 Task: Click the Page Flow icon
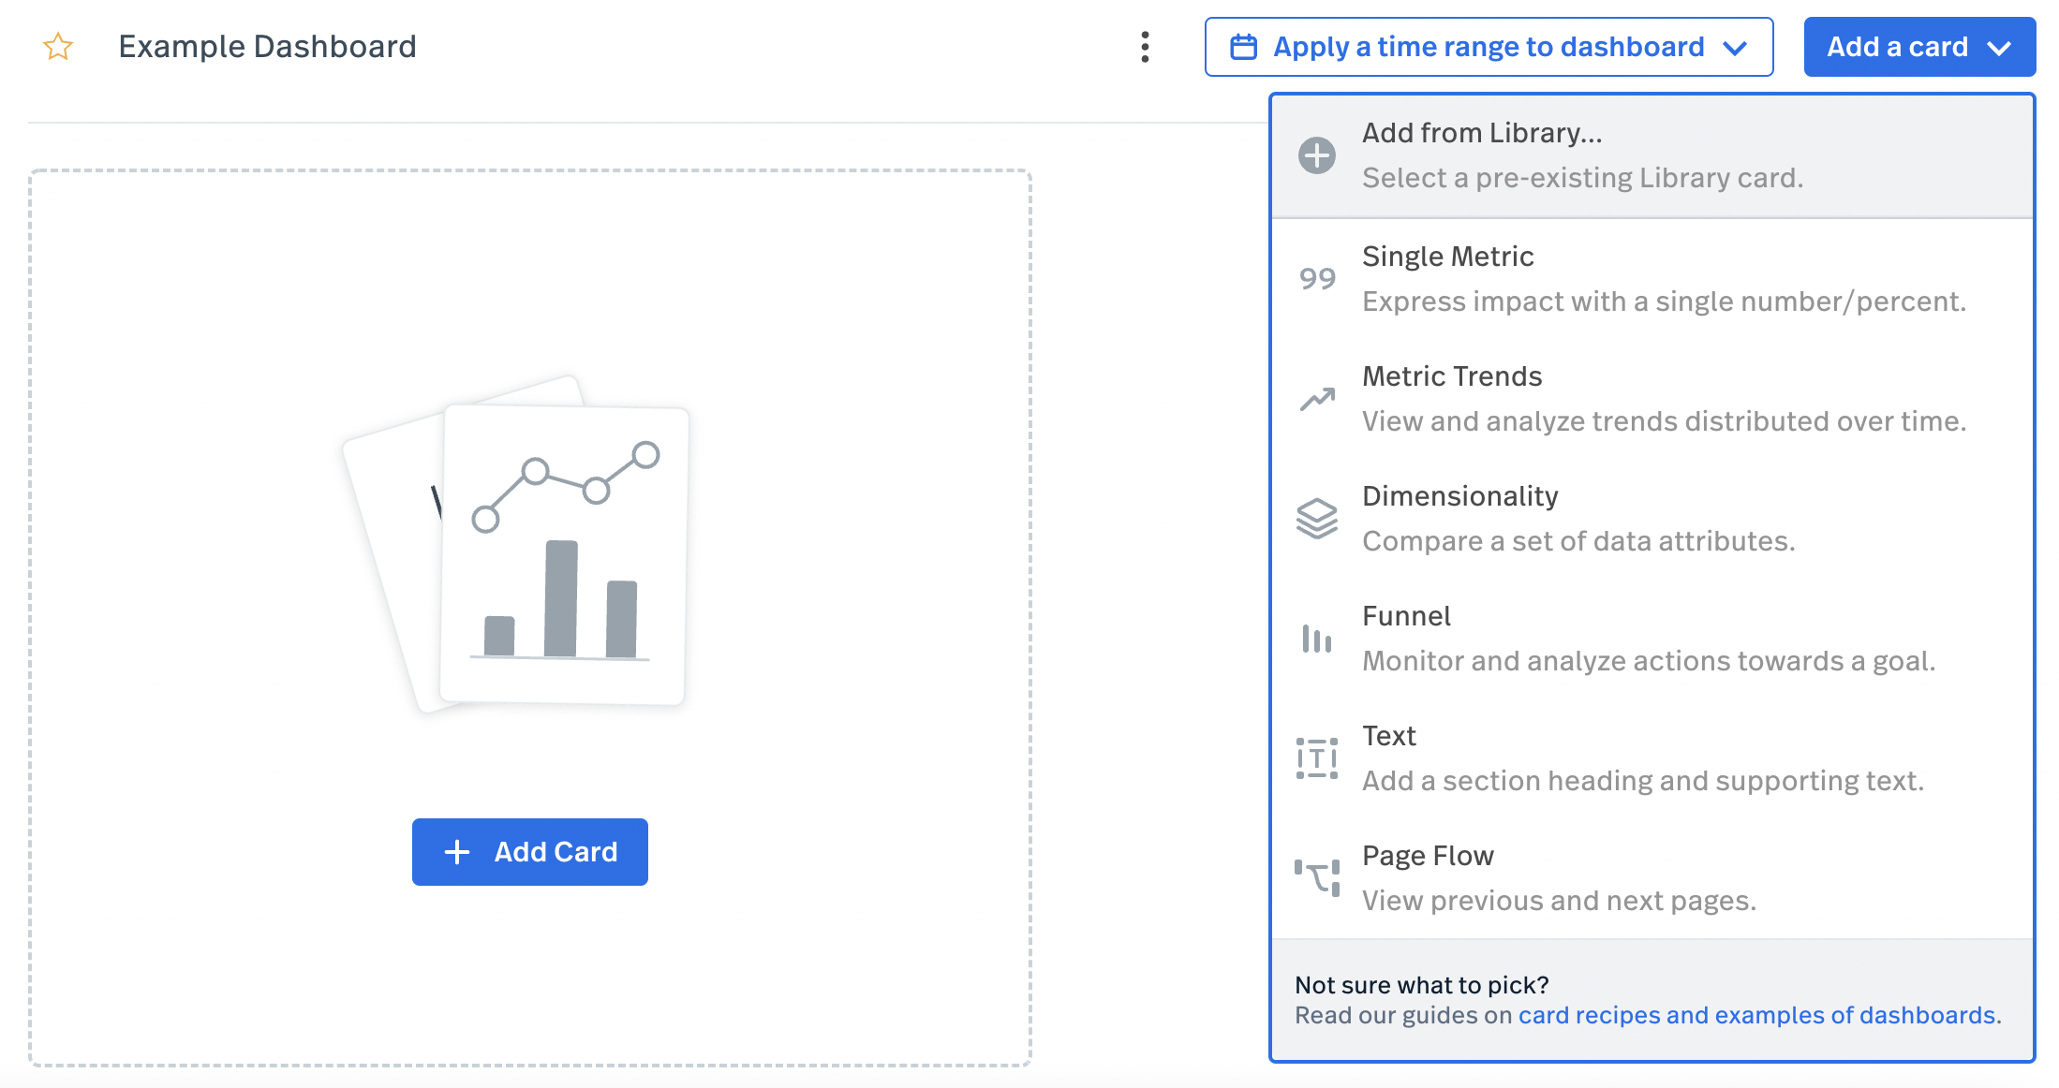pyautogui.click(x=1316, y=878)
